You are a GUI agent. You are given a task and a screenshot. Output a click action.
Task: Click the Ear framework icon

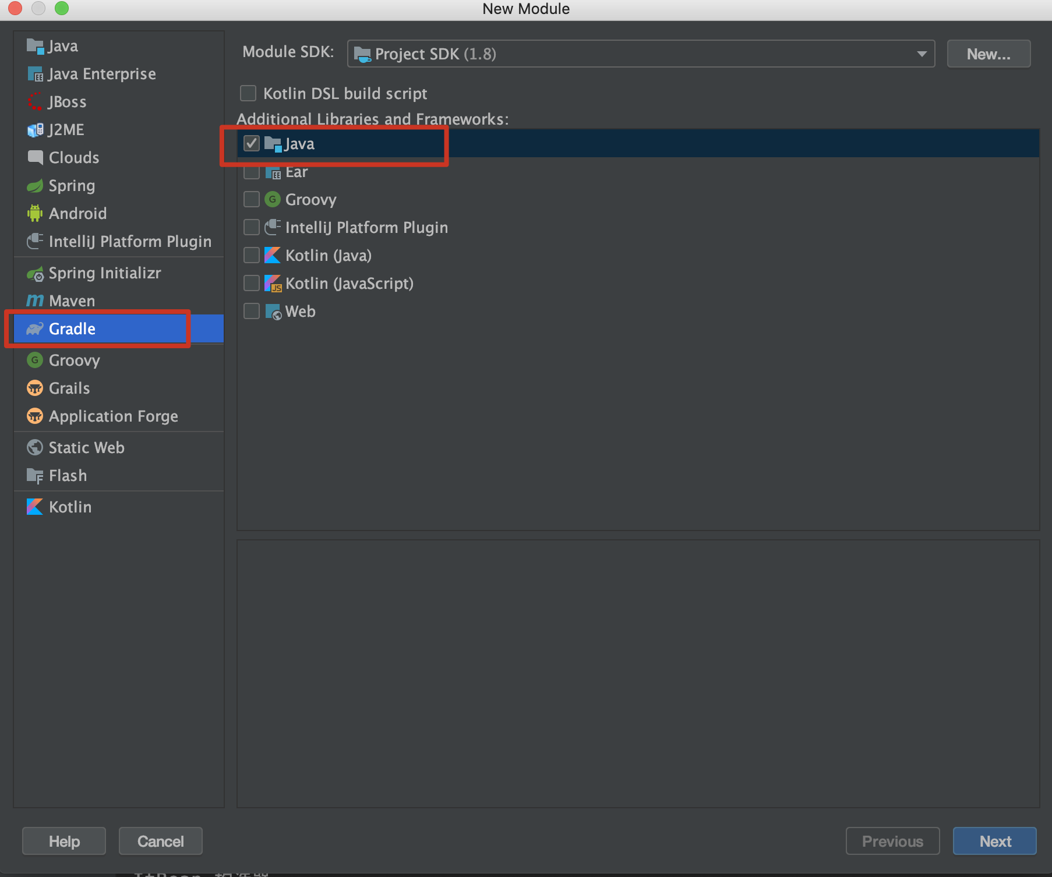pos(273,172)
